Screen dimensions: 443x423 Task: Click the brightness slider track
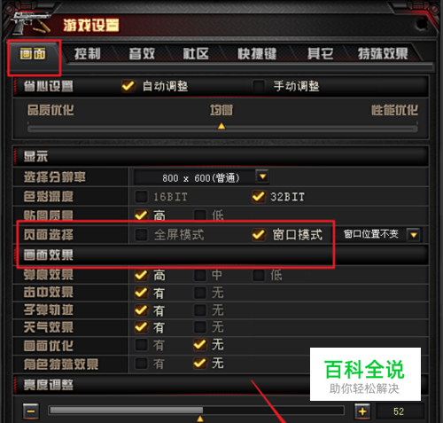[197, 411]
